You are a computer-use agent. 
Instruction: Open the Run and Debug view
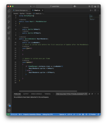coord(9,27)
